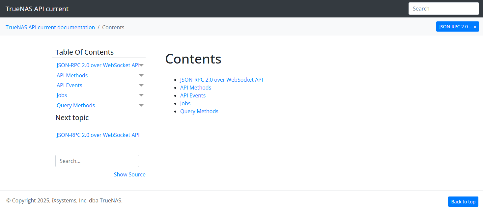Image resolution: width=483 pixels, height=209 pixels.
Task: Click the top navigation Search field
Action: coord(443,8)
